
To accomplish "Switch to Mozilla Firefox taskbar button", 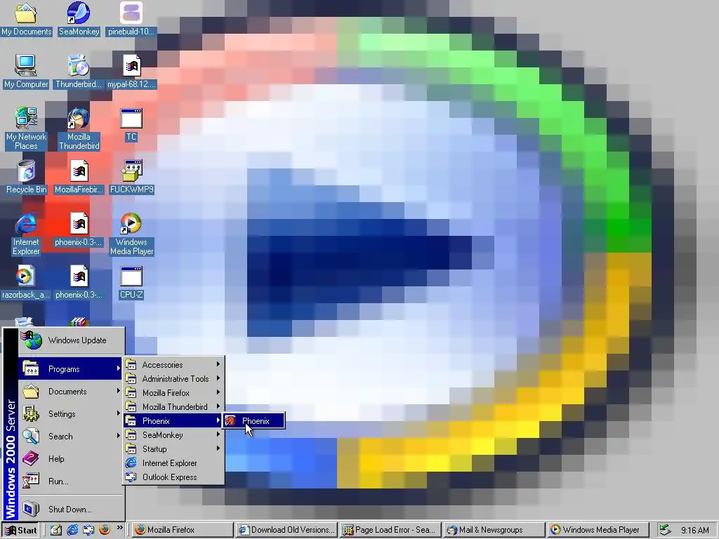I will [x=183, y=530].
